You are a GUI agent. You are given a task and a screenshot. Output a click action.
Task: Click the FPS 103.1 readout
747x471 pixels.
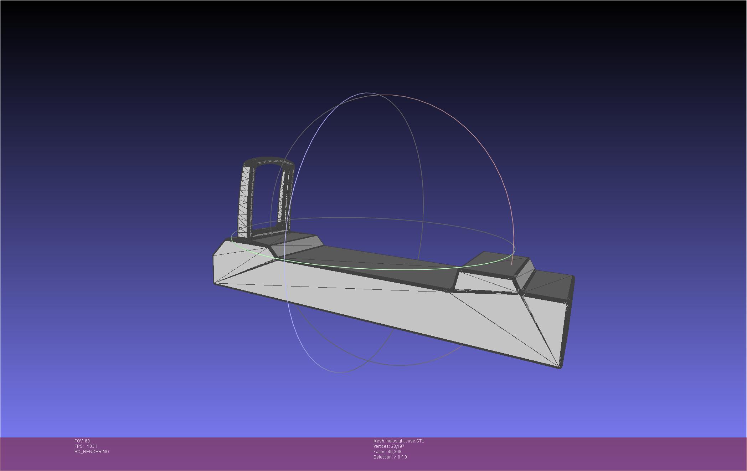pos(86,446)
